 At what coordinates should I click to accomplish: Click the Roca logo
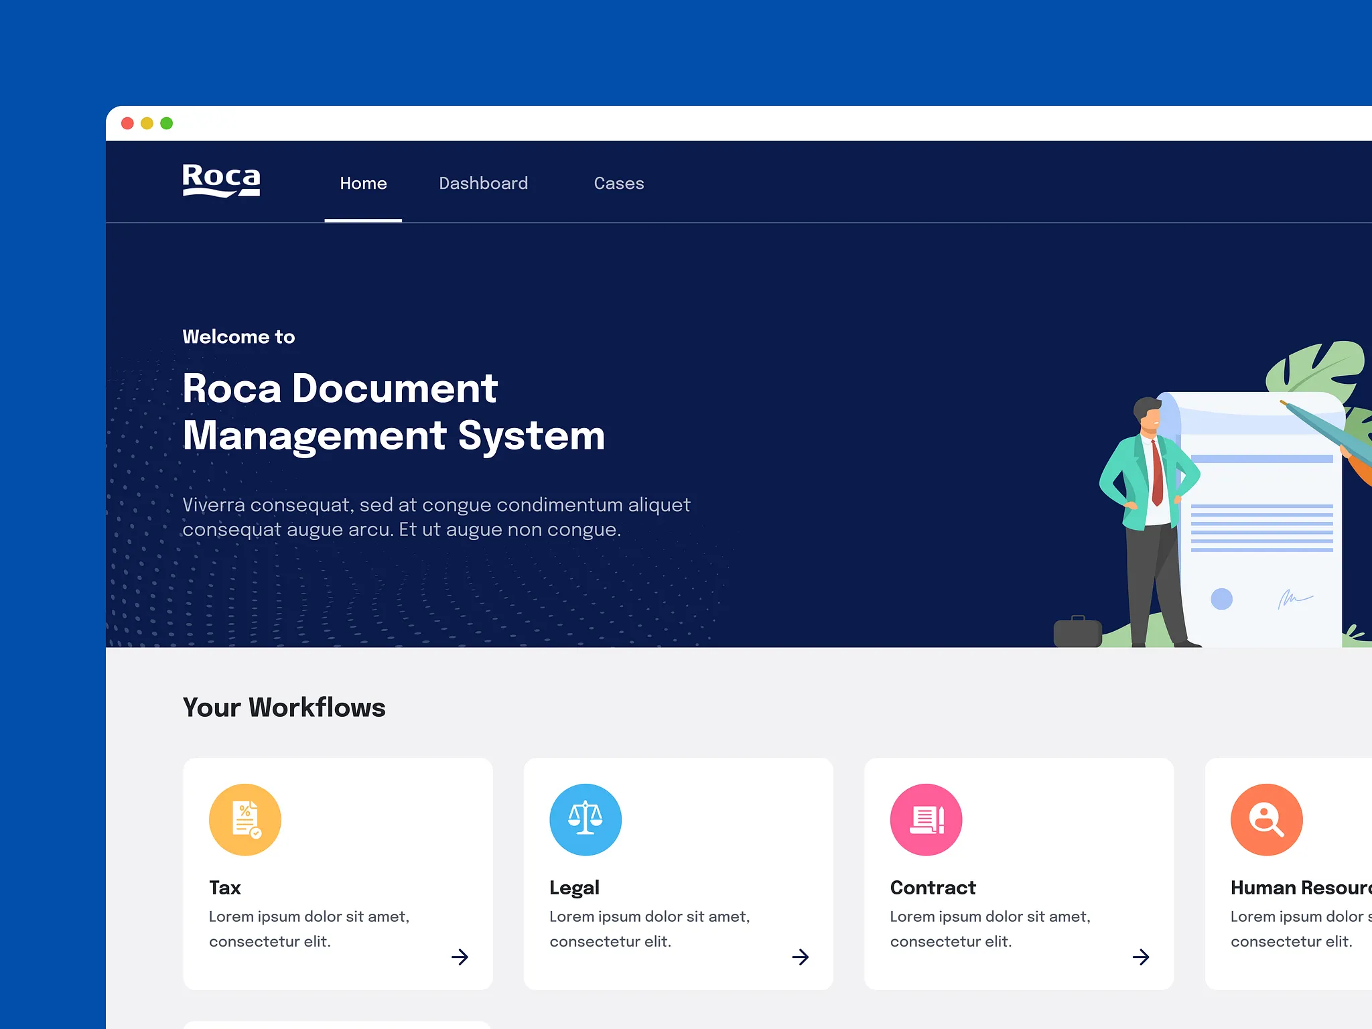pos(221,181)
